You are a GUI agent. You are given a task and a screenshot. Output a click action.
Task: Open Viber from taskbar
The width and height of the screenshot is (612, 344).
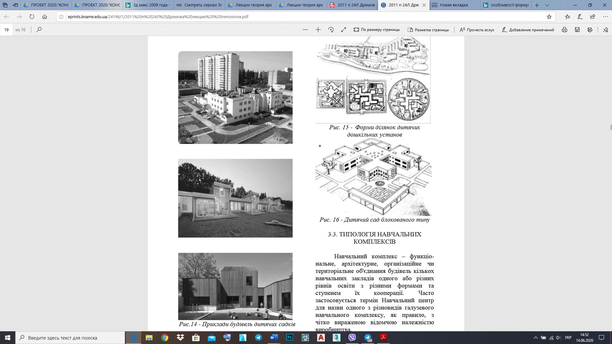point(352,338)
